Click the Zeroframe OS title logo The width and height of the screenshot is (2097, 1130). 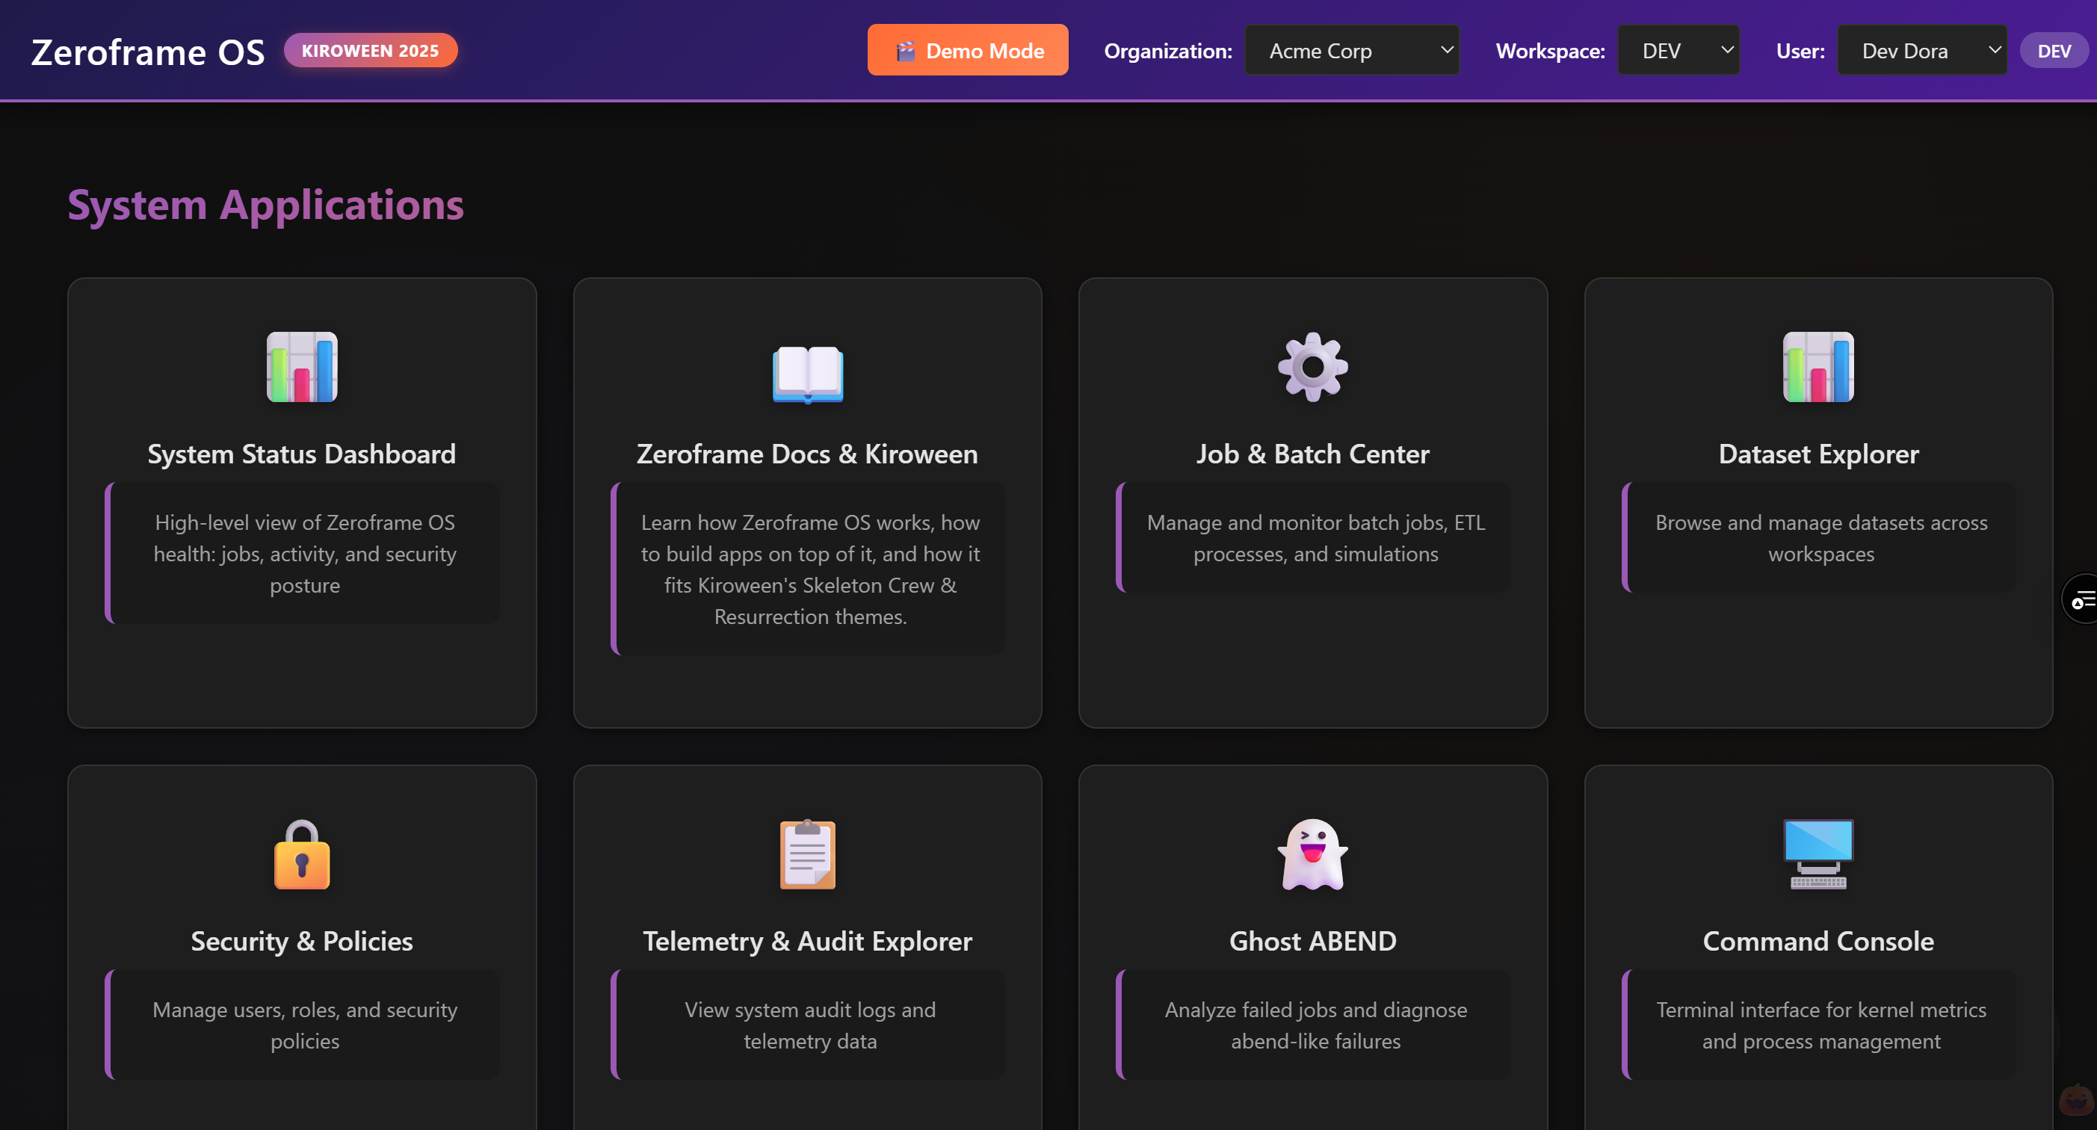tap(148, 52)
